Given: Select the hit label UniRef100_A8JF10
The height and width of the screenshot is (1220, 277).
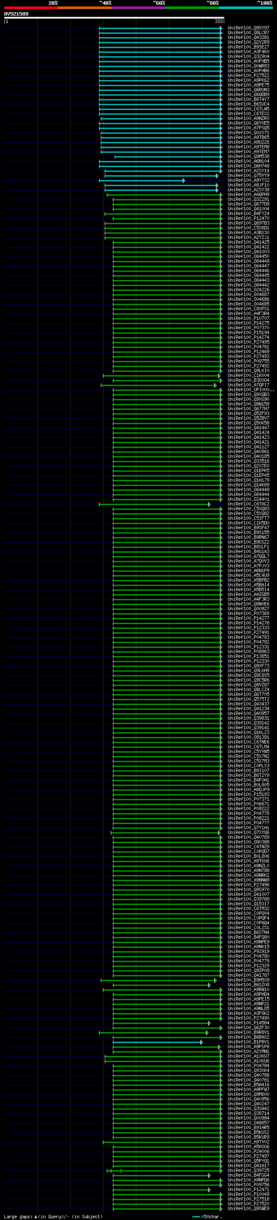Looking at the screenshot, I should 248,185.
